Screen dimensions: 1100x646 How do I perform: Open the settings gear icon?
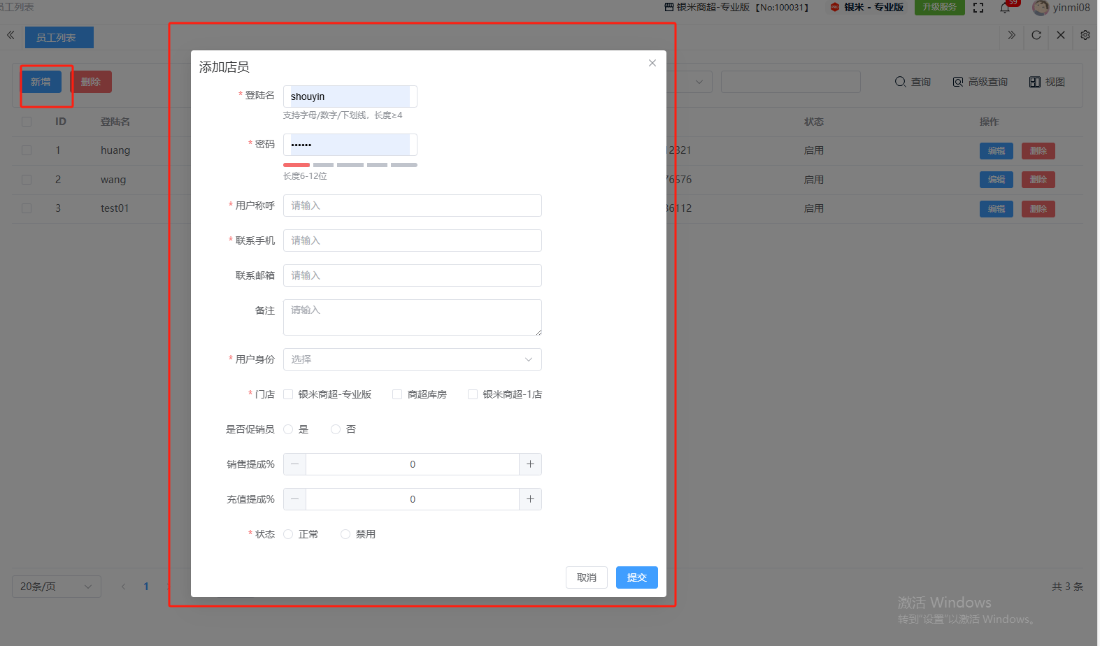pos(1085,35)
